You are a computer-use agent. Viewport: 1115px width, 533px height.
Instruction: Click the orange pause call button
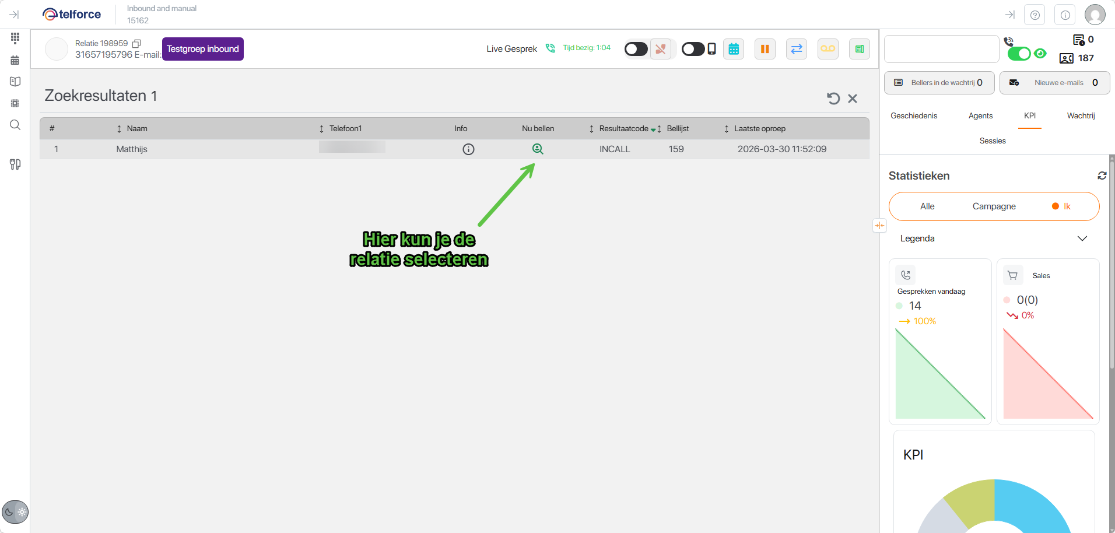pyautogui.click(x=765, y=49)
